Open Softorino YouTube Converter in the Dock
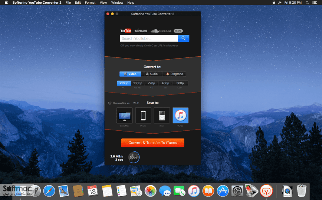The image size is (322, 200). coord(266,191)
